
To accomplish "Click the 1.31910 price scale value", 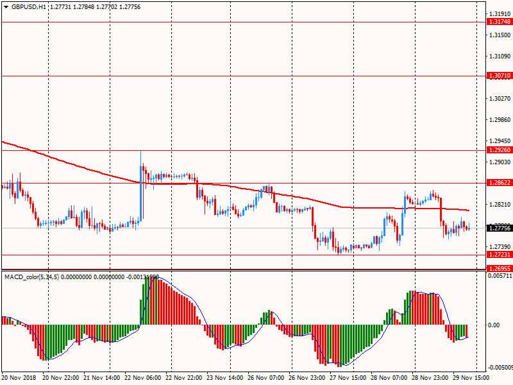I will 499,13.
